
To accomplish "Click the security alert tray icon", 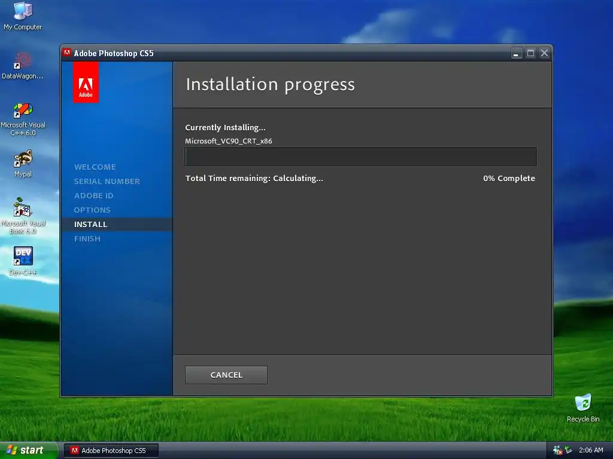I will click(x=557, y=450).
